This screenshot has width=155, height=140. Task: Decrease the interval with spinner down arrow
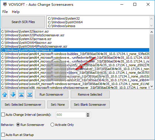pyautogui.click(x=88, y=116)
